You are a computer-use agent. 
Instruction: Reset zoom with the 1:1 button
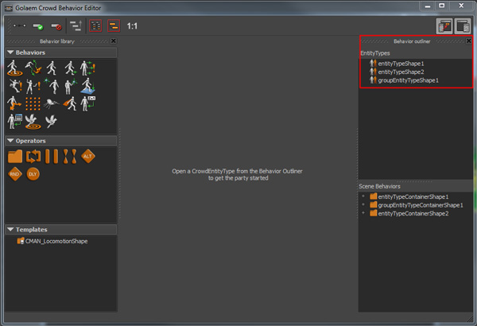click(x=132, y=26)
